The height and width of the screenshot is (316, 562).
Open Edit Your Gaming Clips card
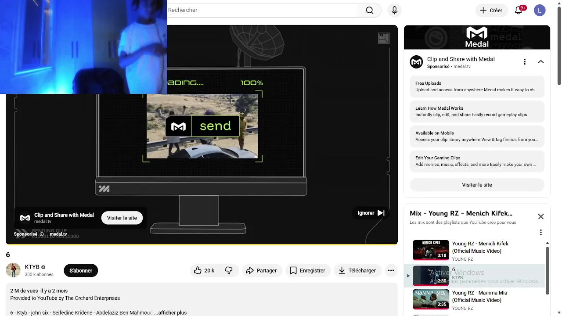click(477, 161)
